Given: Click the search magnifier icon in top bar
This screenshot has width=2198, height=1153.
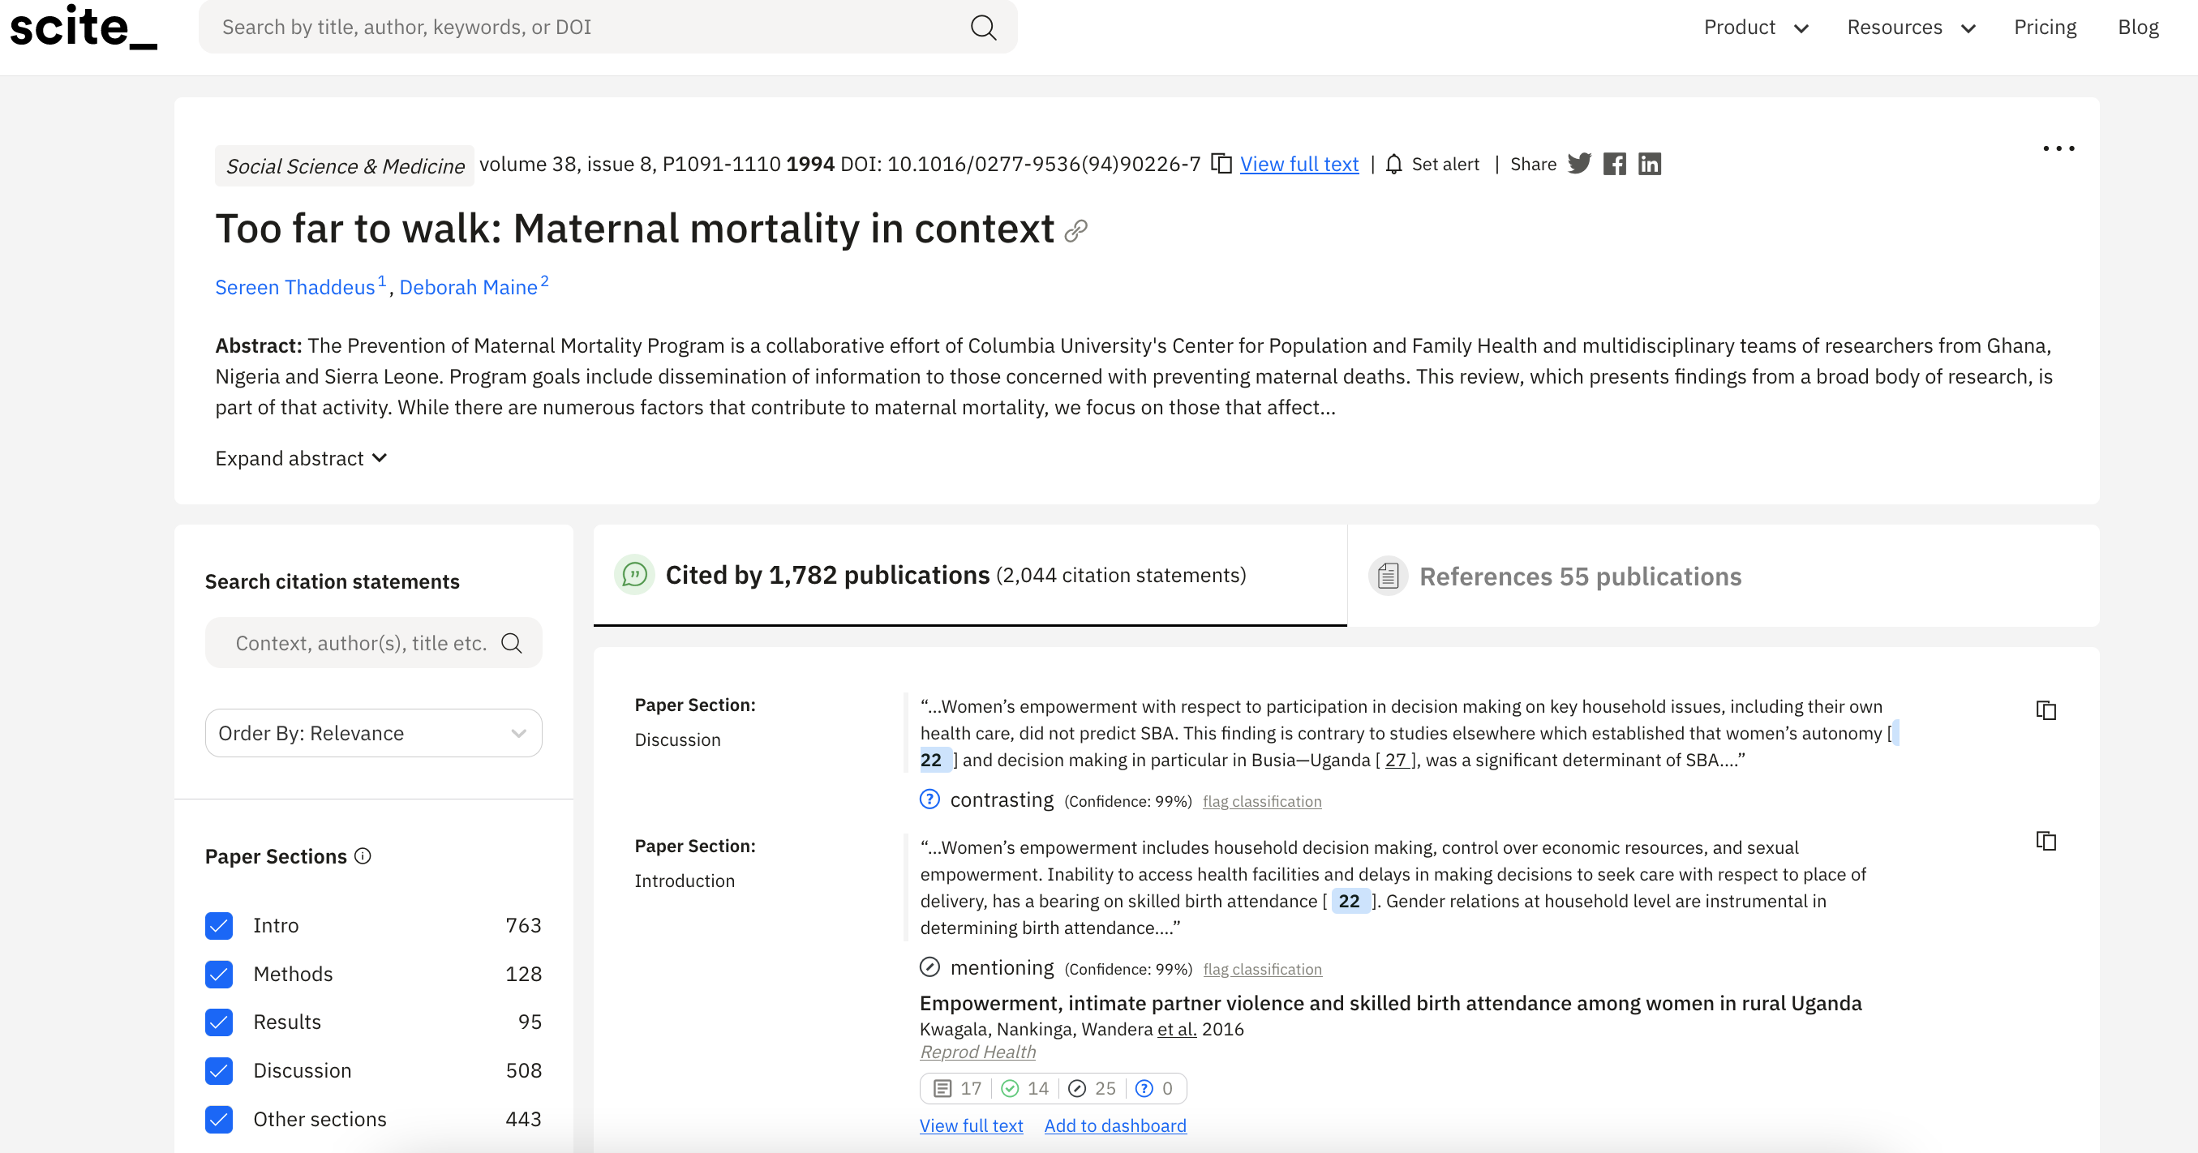Looking at the screenshot, I should point(983,28).
